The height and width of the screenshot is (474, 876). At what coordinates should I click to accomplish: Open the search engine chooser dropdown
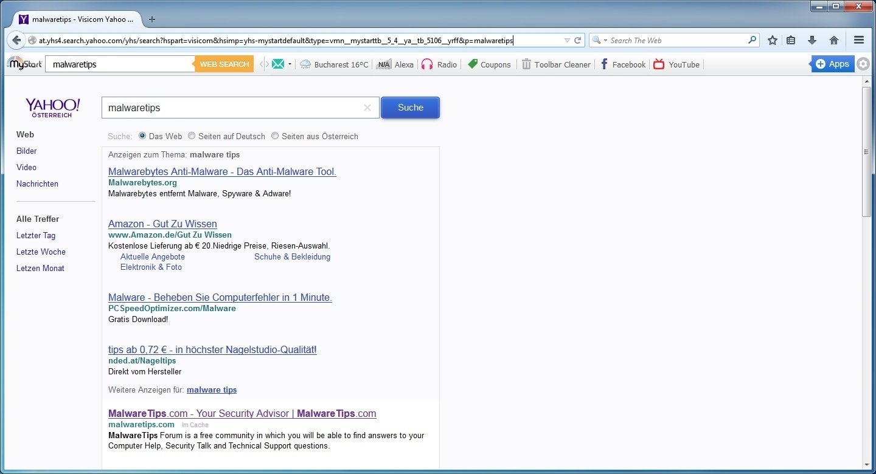tap(600, 41)
